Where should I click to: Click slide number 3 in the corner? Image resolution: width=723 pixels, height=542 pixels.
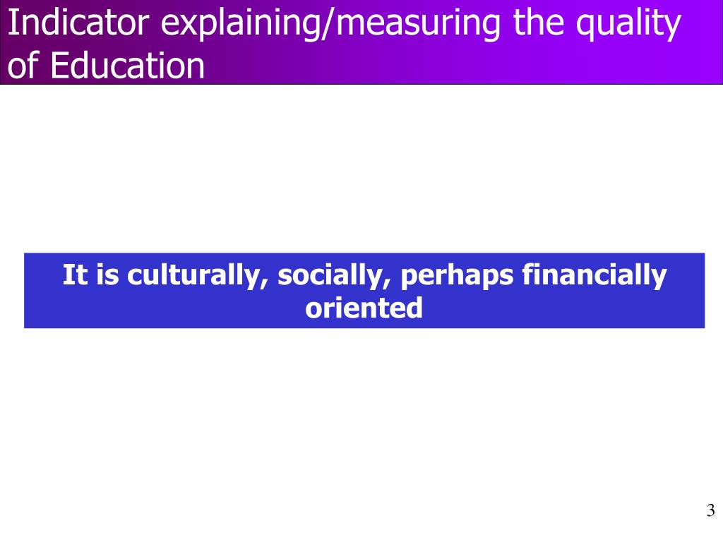pos(710,510)
